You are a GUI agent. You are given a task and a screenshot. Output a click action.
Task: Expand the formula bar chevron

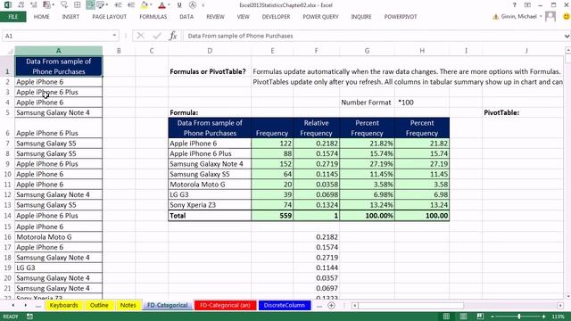(567, 36)
